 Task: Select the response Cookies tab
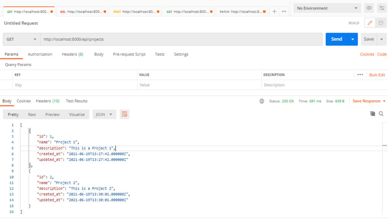click(x=23, y=101)
